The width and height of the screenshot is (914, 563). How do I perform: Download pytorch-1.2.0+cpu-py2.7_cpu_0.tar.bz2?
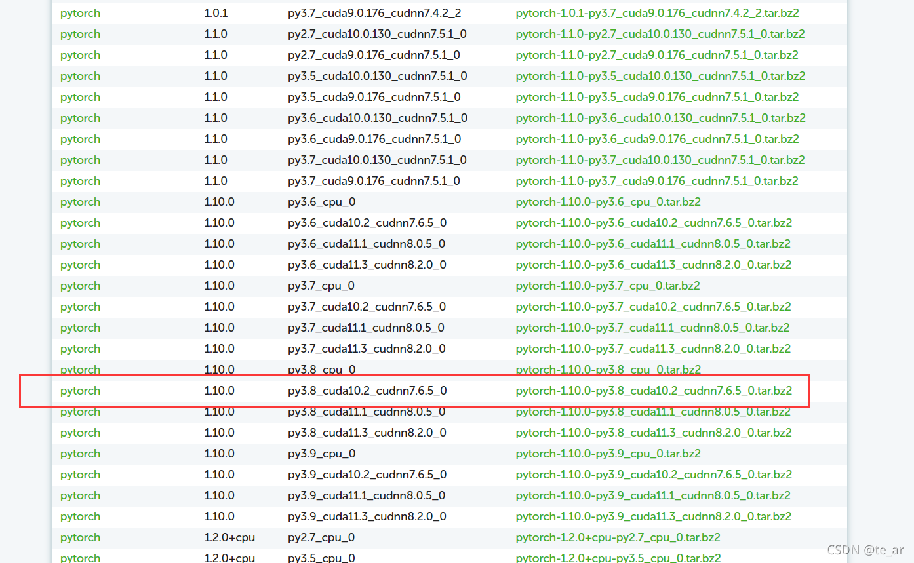point(618,537)
